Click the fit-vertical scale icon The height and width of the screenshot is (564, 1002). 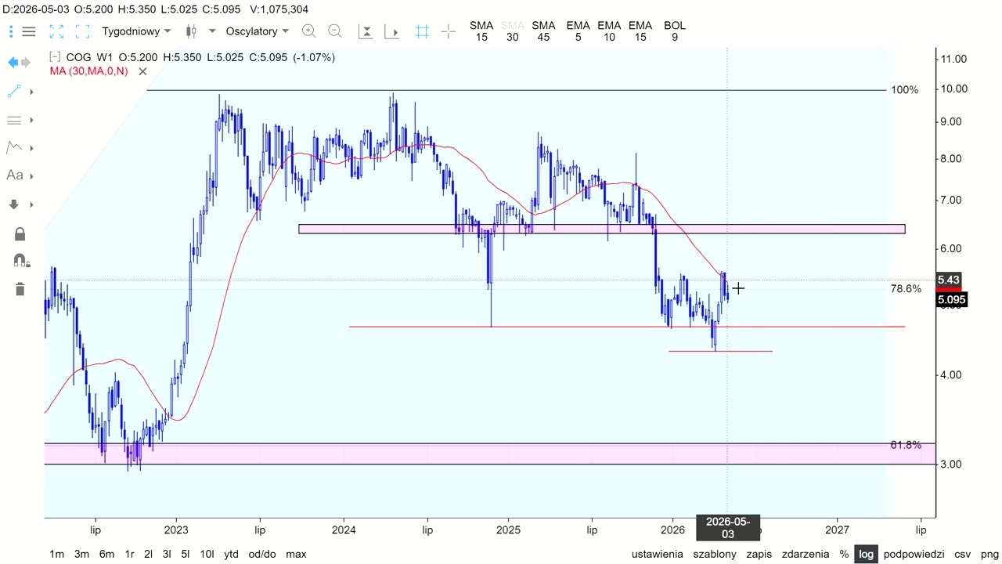click(x=365, y=31)
